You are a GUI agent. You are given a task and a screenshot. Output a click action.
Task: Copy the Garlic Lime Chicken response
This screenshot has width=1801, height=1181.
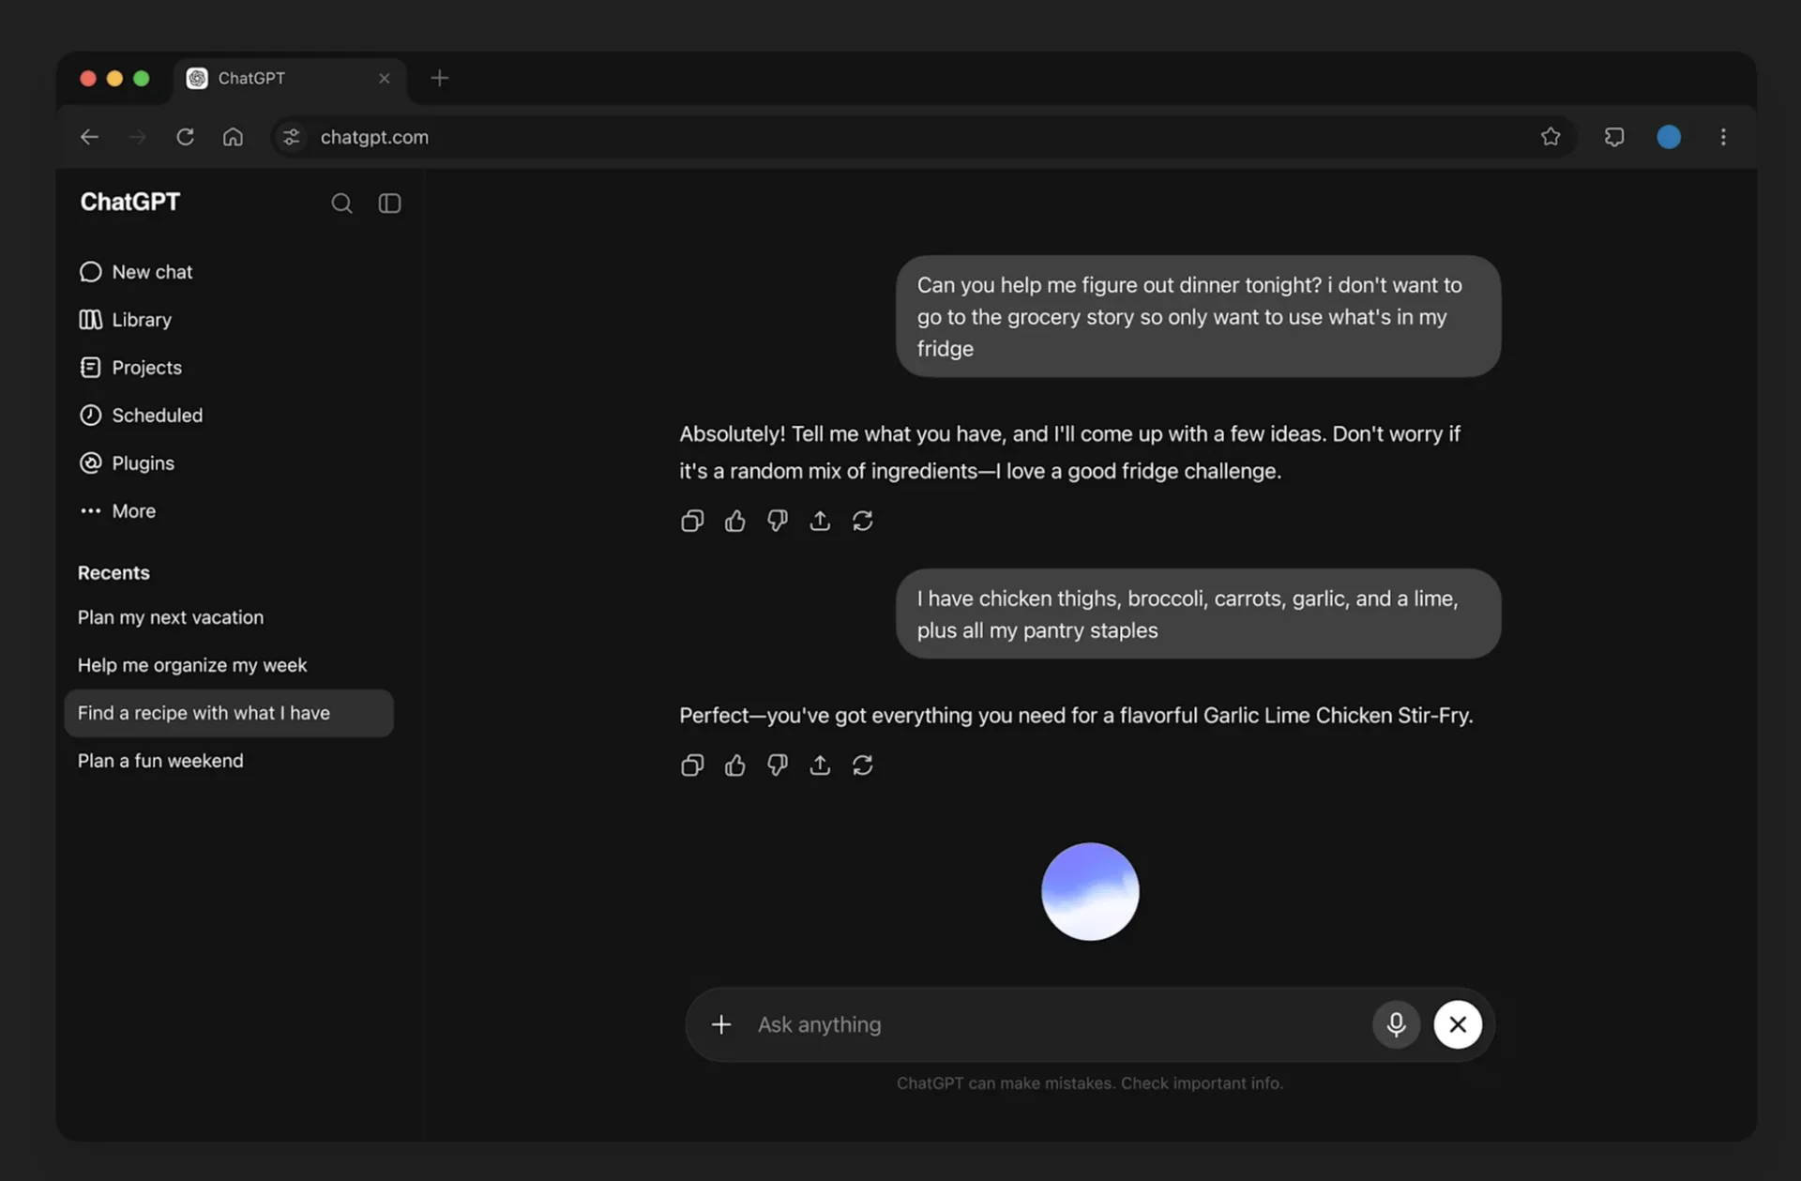pos(692,765)
